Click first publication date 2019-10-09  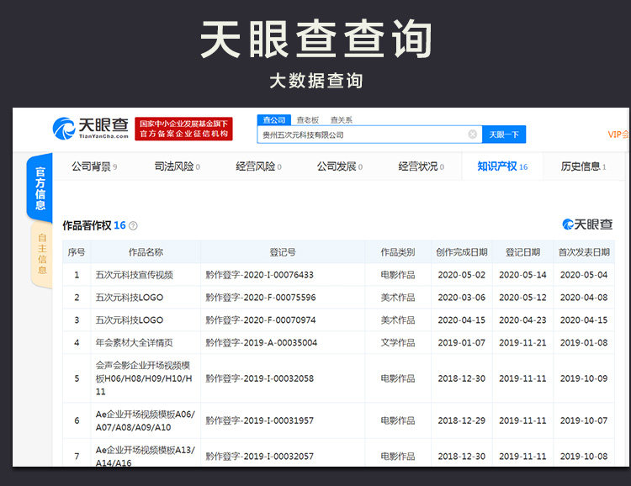[x=584, y=378]
